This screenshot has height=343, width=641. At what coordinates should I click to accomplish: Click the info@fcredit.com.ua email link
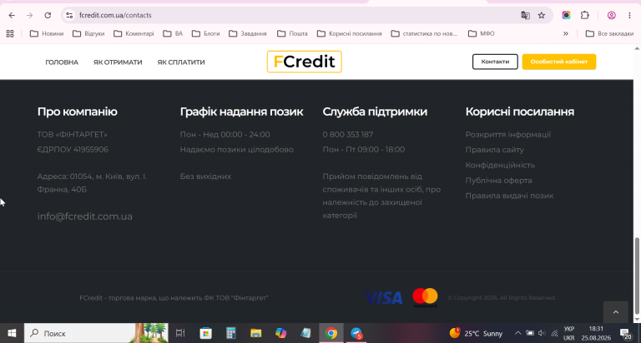(84, 216)
